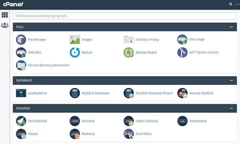The height and width of the screenshot is (144, 240).
Task: Click the Directory Privacy link
Action: point(147,40)
